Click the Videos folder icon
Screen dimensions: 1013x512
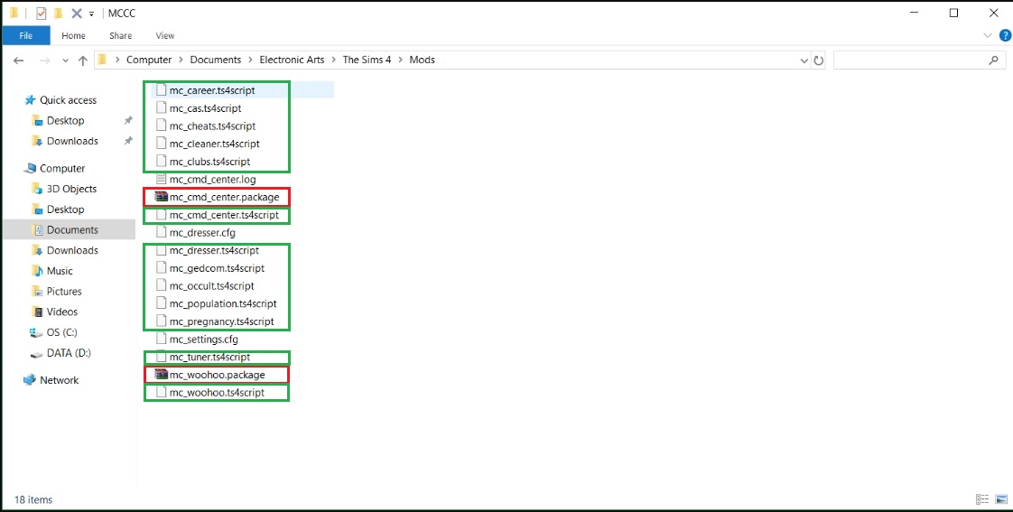(x=37, y=312)
